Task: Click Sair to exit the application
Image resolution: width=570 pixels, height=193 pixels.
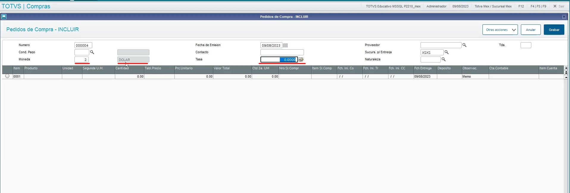Action: click(x=559, y=6)
